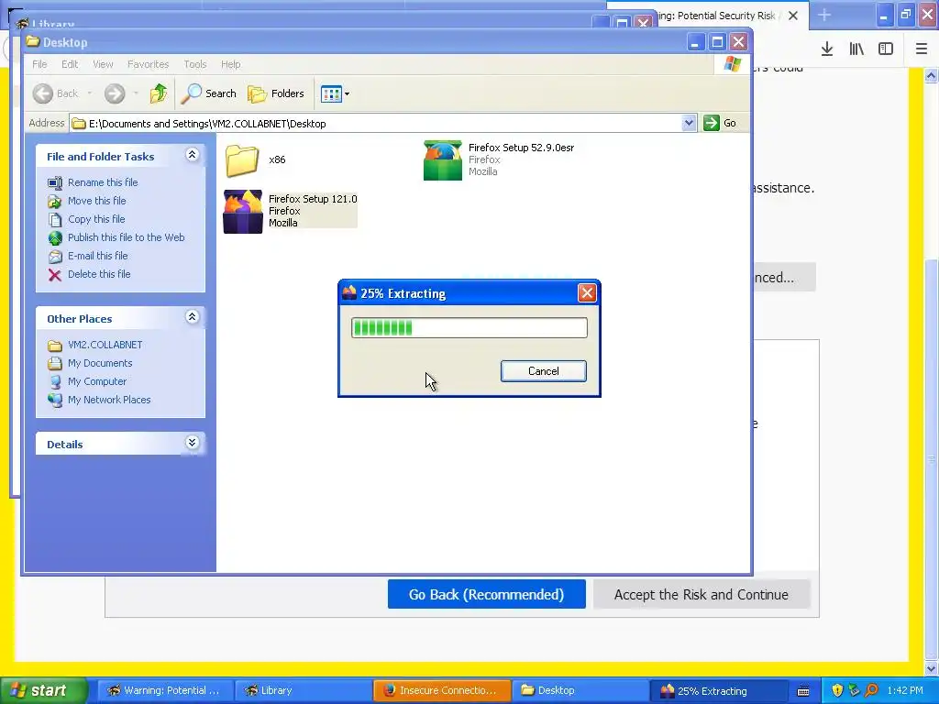This screenshot has width=939, height=704.
Task: Click Copy this file
Action: coord(95,219)
